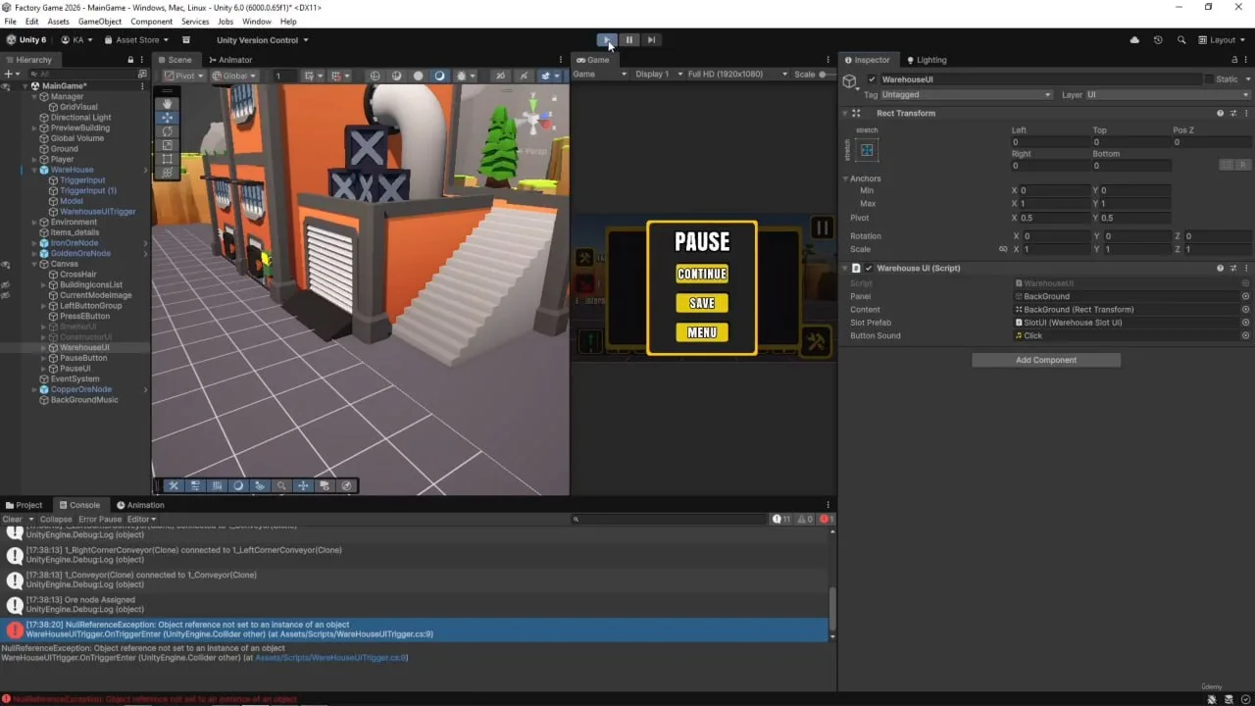Toggle the Console log message count filter
The width and height of the screenshot is (1255, 706).
pos(781,519)
